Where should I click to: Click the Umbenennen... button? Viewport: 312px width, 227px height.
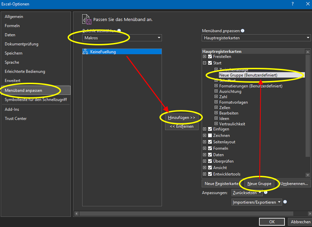(x=294, y=183)
